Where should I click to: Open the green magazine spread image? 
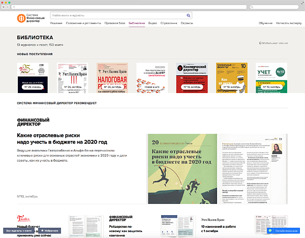(217, 169)
